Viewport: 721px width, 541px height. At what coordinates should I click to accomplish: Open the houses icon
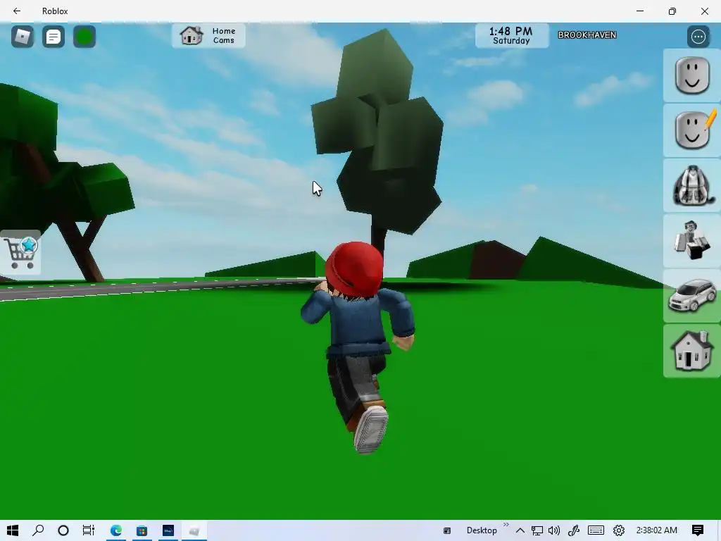pyautogui.click(x=692, y=351)
